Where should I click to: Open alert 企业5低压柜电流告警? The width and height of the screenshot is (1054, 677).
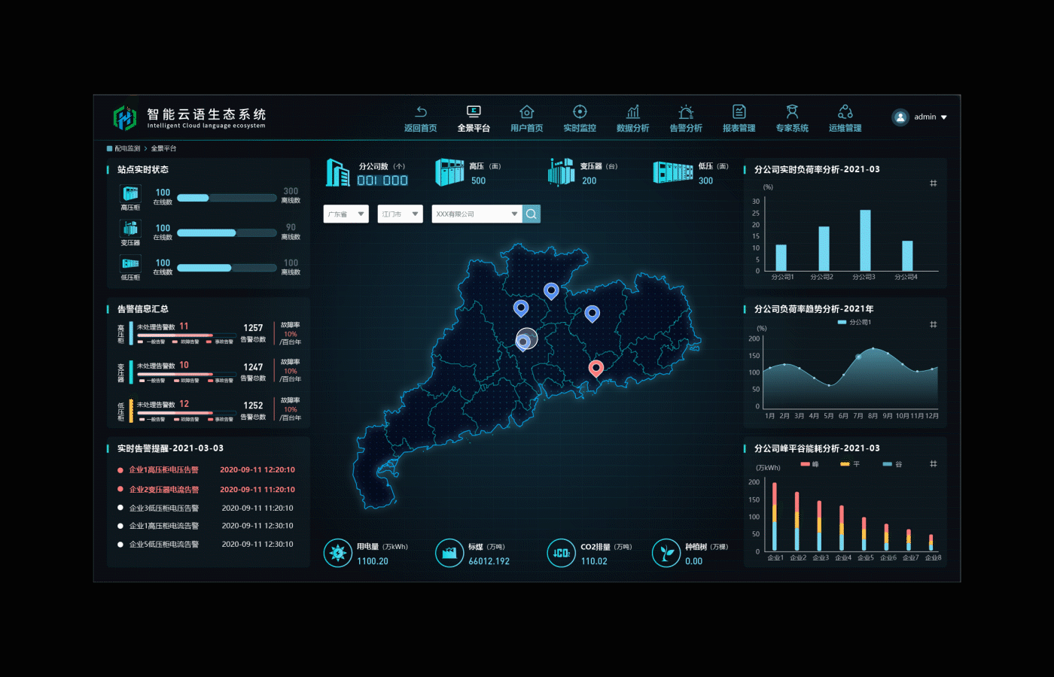tap(164, 545)
